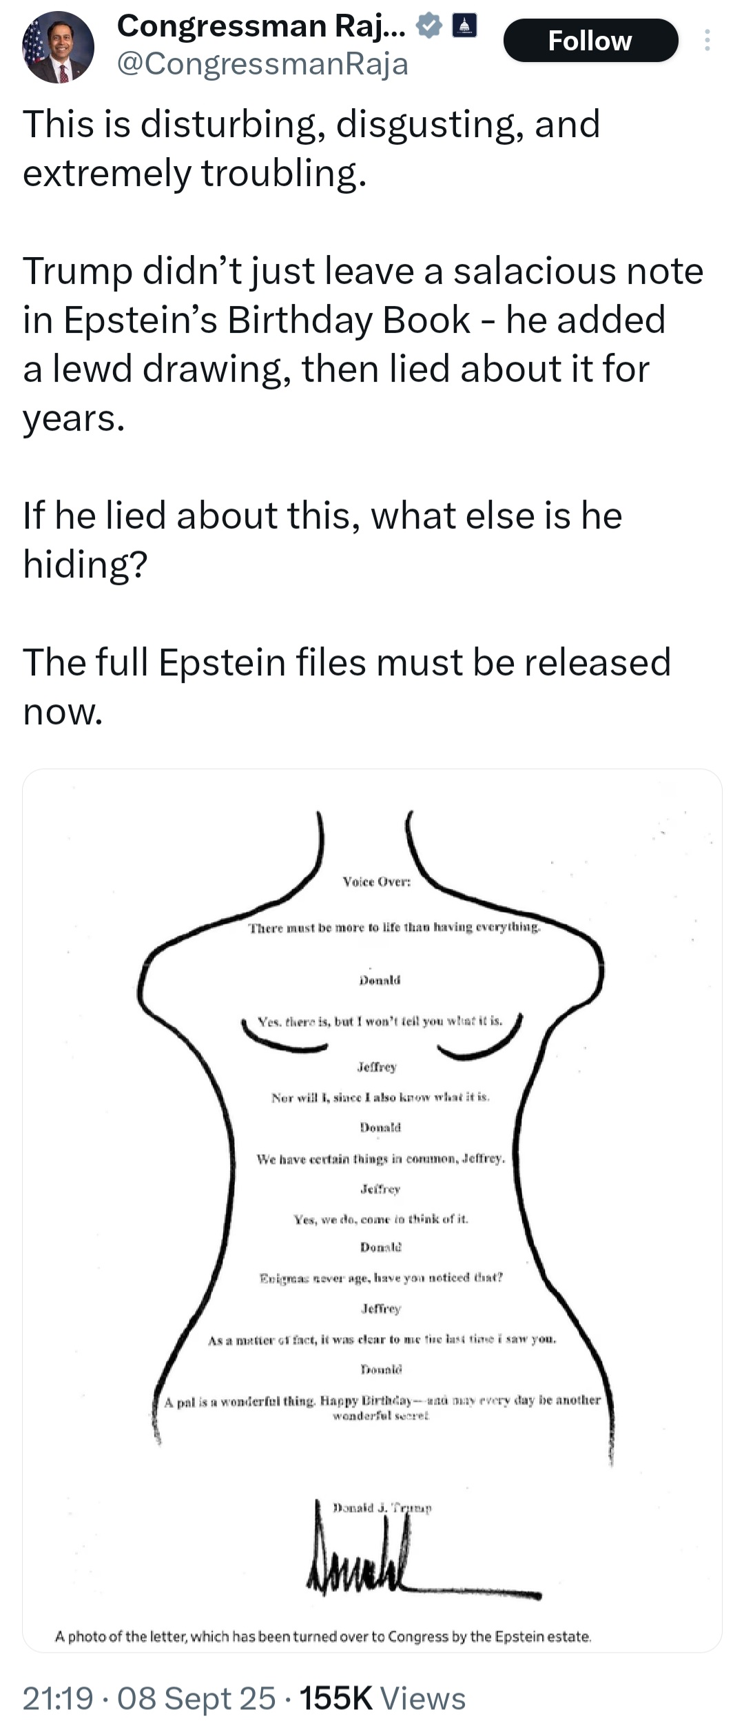Screen dimensions: 744x1723
Task: Open the @CongressmanRaja handle link
Action: pyautogui.click(x=262, y=64)
